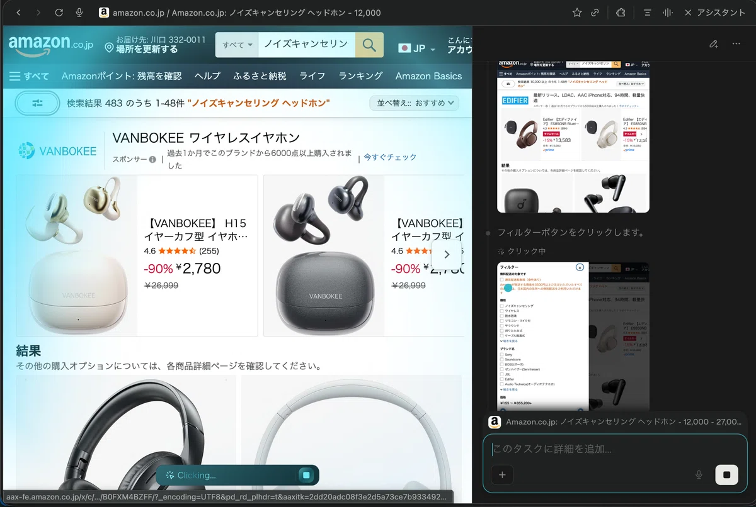The image size is (756, 507).
Task: Click the first ¥2,780 price
Action: click(x=198, y=269)
